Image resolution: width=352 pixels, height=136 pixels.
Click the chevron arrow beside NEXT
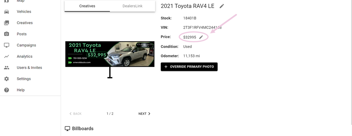tap(149, 114)
